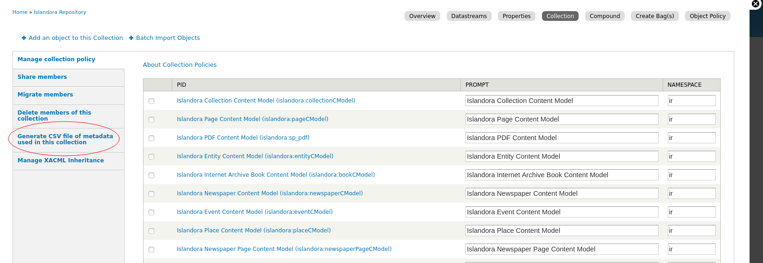Follow the Islandora Repository breadcrumb link
This screenshot has width=763, height=263.
(x=60, y=13)
